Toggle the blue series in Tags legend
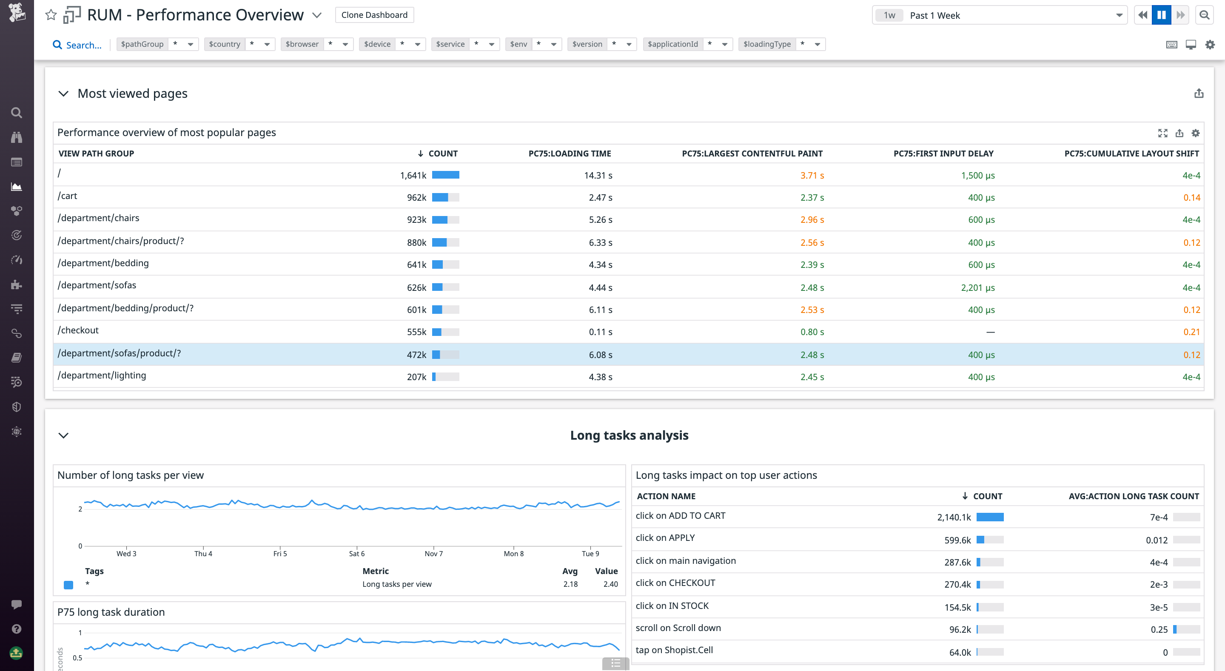The height and width of the screenshot is (671, 1225). click(x=69, y=586)
